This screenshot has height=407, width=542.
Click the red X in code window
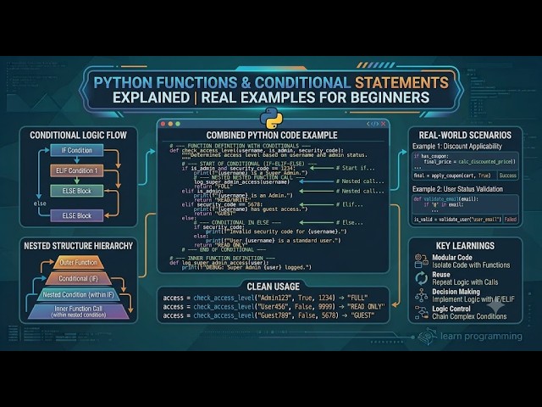coord(383,124)
